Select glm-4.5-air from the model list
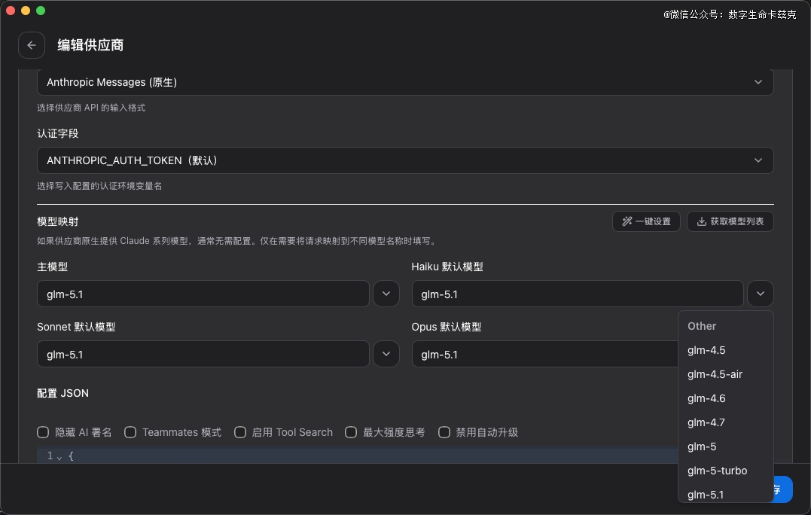 (715, 374)
